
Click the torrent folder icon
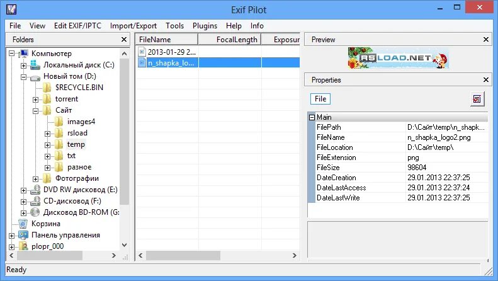pyautogui.click(x=47, y=99)
